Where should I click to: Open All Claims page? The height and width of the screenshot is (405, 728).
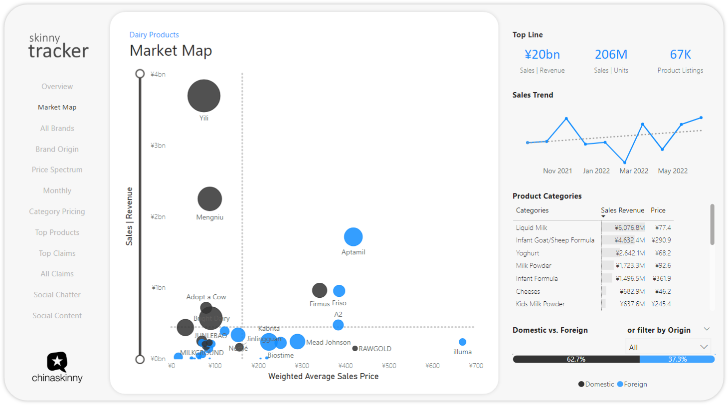point(57,274)
